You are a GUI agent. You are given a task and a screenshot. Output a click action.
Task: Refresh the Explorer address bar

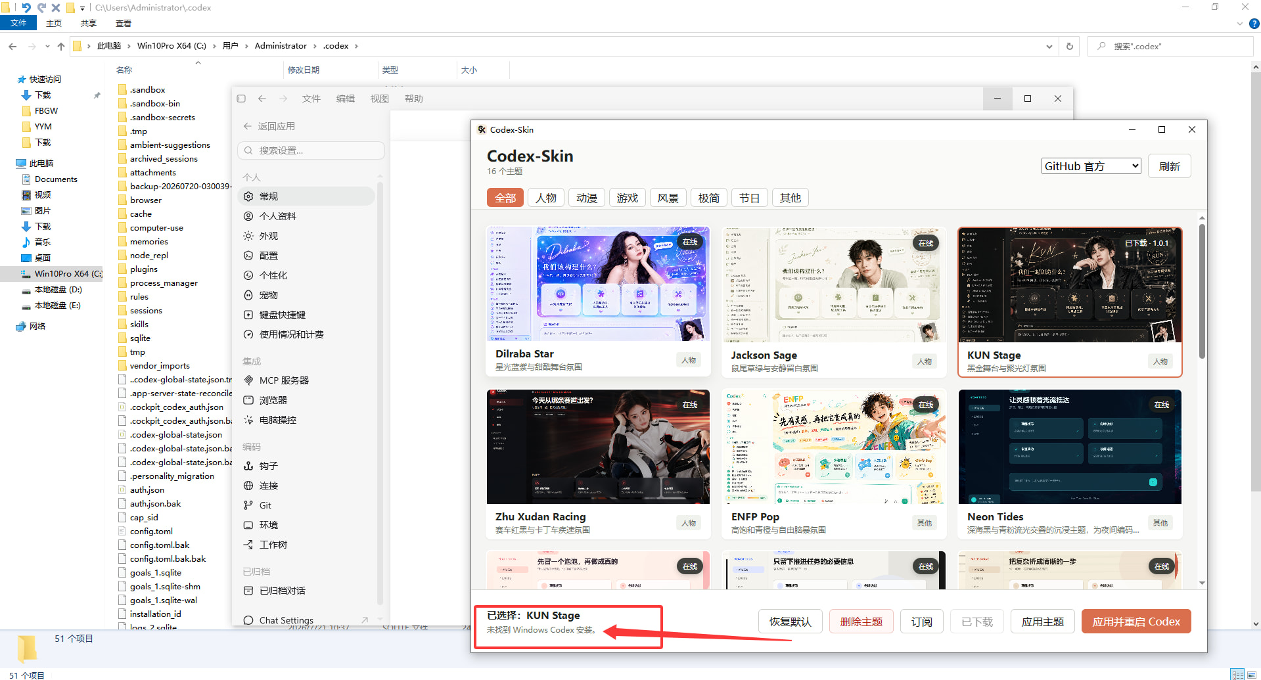[1070, 46]
